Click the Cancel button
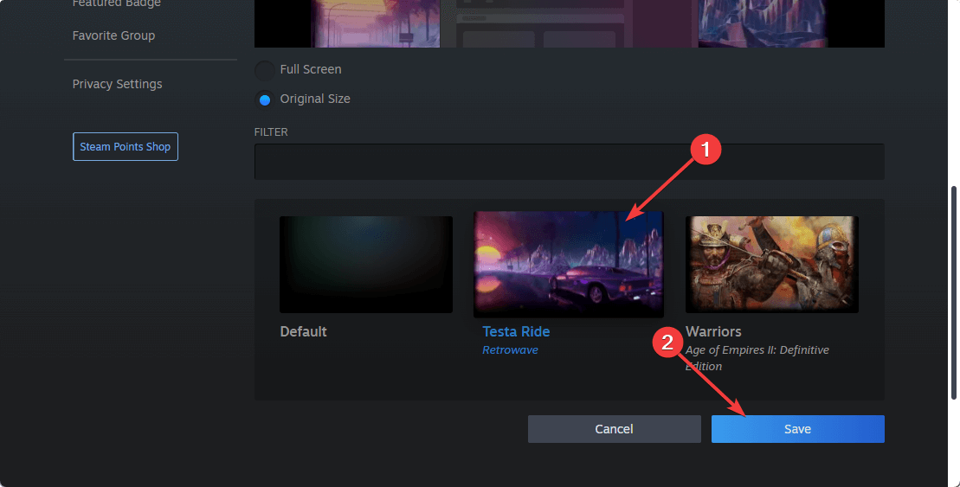This screenshot has width=960, height=487. pos(614,429)
